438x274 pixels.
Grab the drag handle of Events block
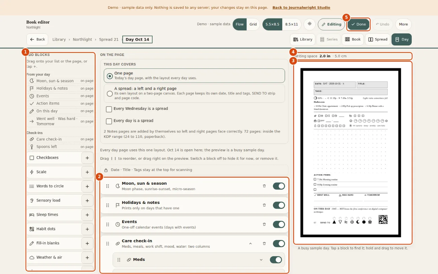[108, 224]
